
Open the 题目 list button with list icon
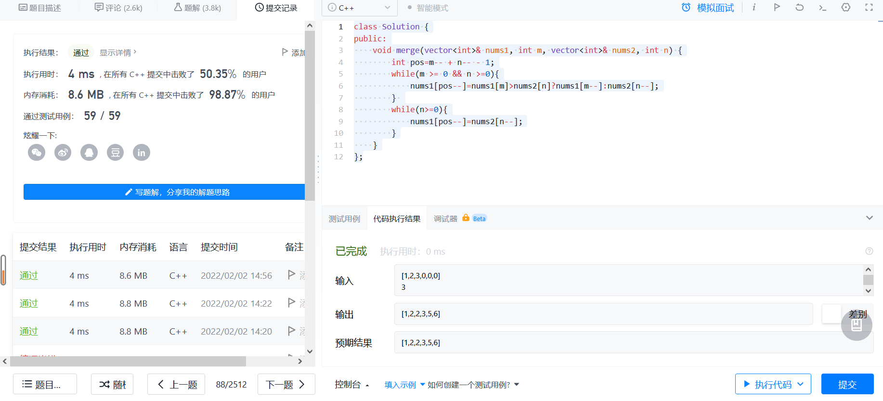[x=45, y=384]
